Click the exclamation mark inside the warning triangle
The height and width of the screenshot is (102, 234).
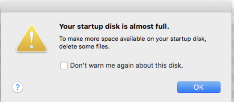click(x=32, y=40)
